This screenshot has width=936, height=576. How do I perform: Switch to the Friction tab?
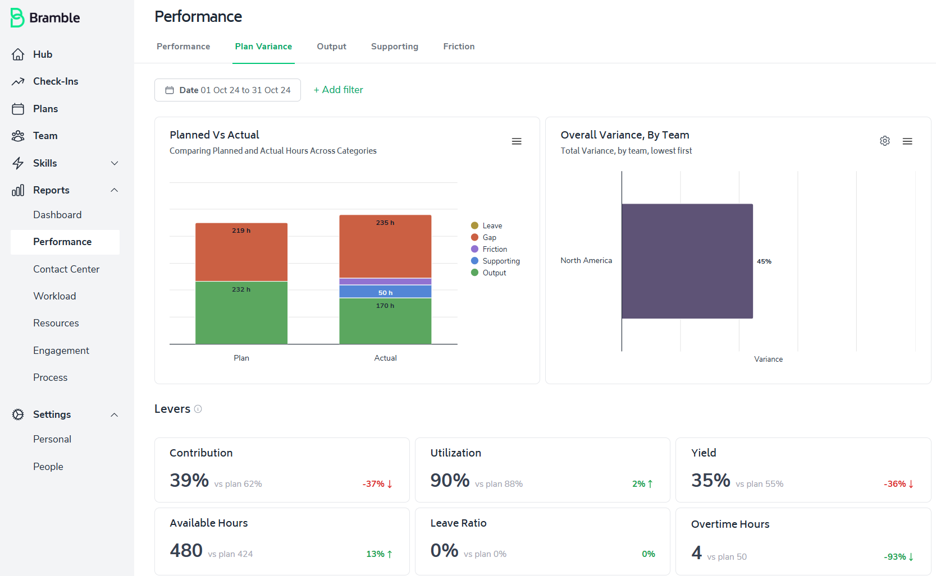(x=459, y=47)
